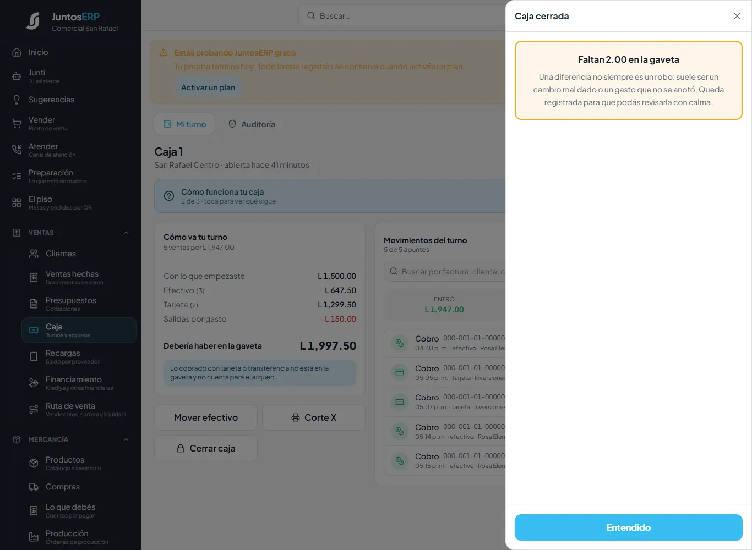This screenshot has height=550, width=752.
Task: Click the Presupuestos document icon
Action: coord(34,304)
